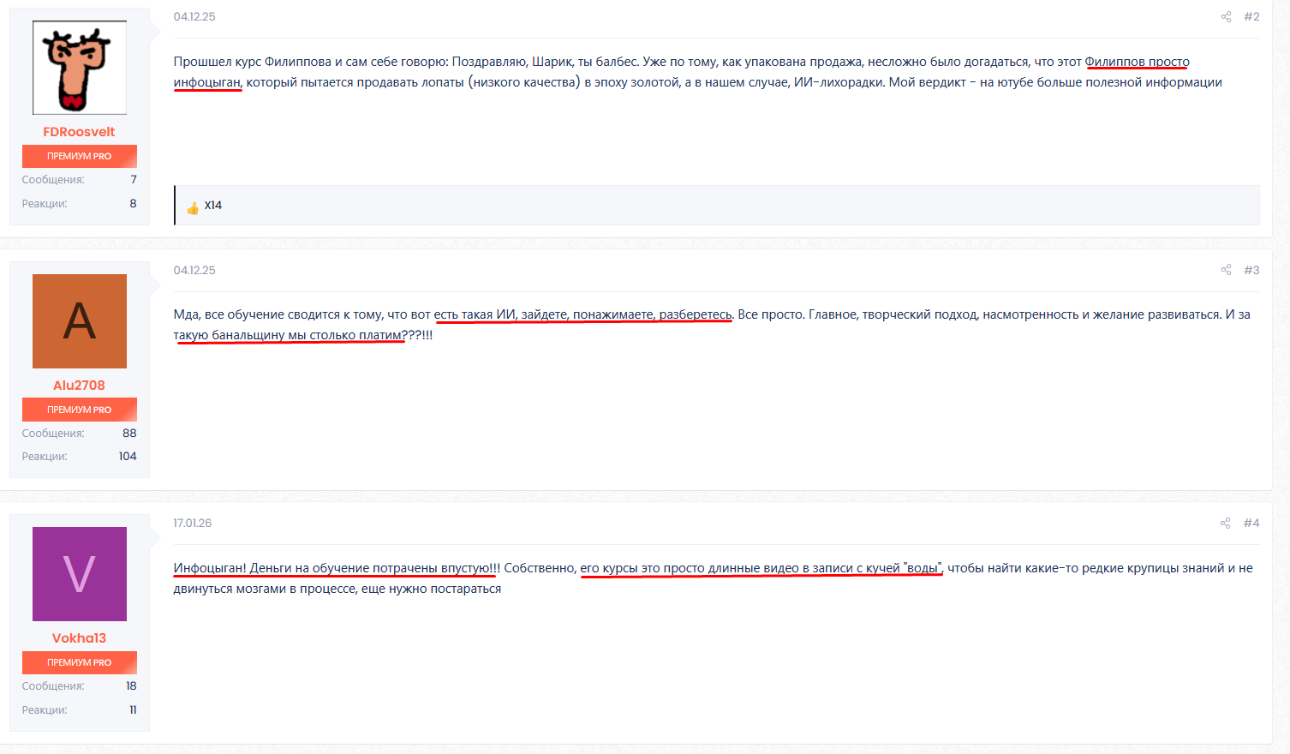The width and height of the screenshot is (1290, 754).
Task: Click the Реакции label under Alu2708
Action: pyautogui.click(x=45, y=457)
